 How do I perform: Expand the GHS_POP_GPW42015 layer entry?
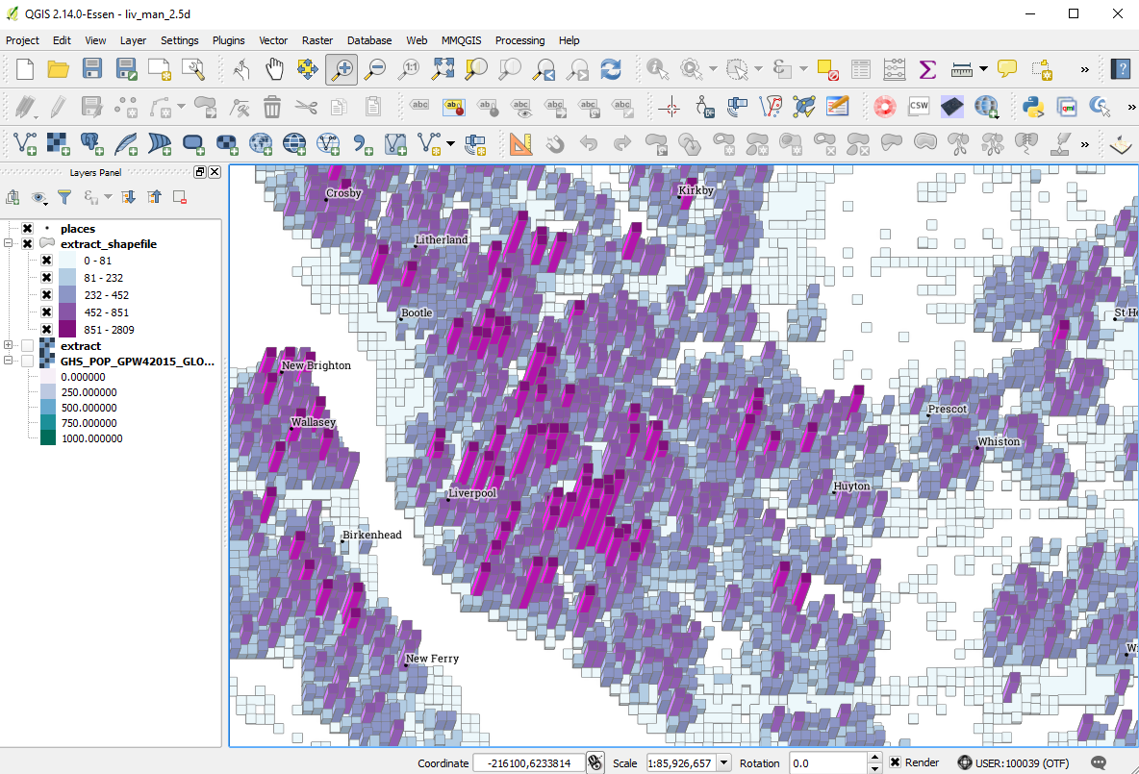[x=7, y=361]
